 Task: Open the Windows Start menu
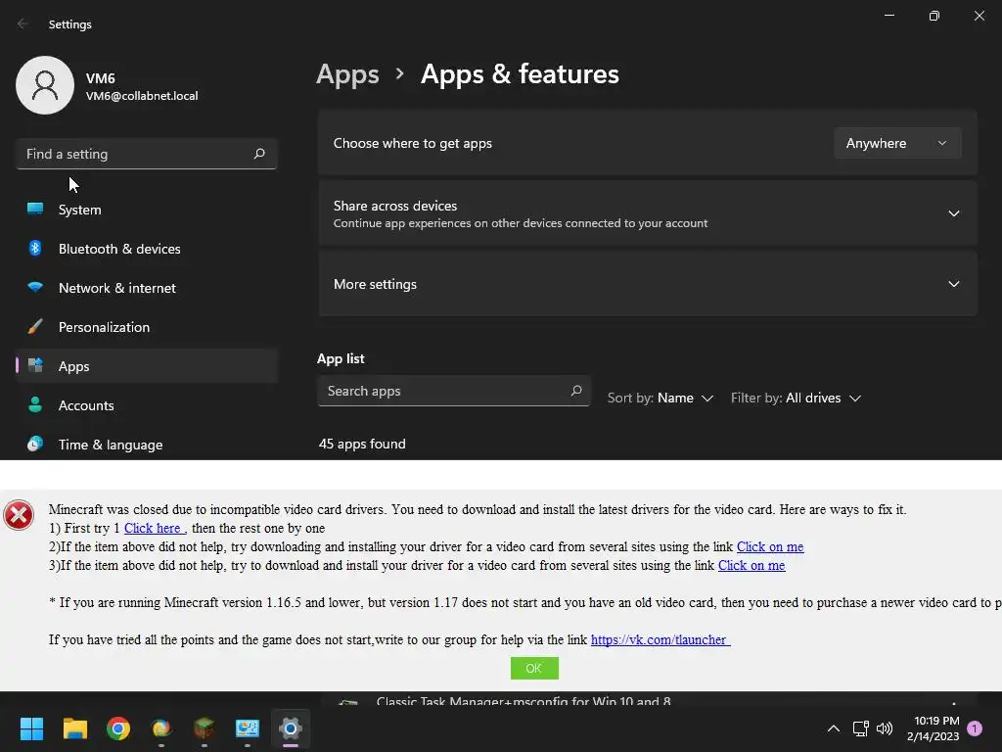point(31,728)
